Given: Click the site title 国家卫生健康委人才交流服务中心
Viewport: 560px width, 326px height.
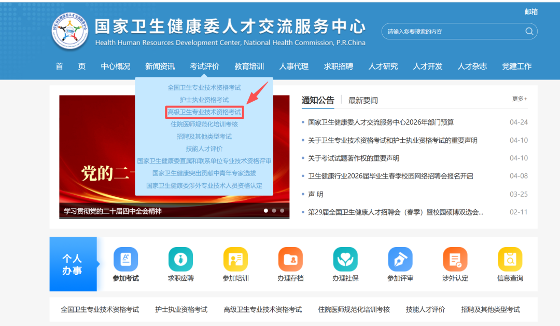Looking at the screenshot, I should (x=230, y=26).
